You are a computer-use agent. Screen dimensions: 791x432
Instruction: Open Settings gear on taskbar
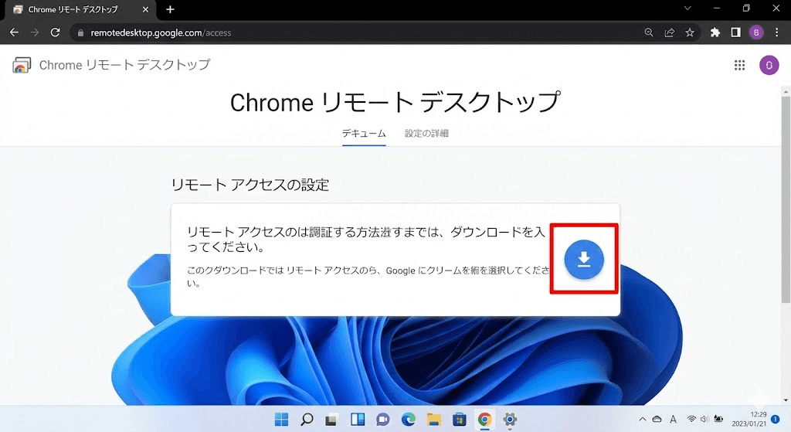click(x=510, y=420)
